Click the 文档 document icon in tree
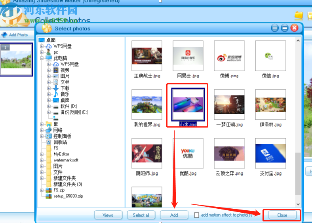Image resolution: width=312 pixels, height=223 pixels. 56,82
